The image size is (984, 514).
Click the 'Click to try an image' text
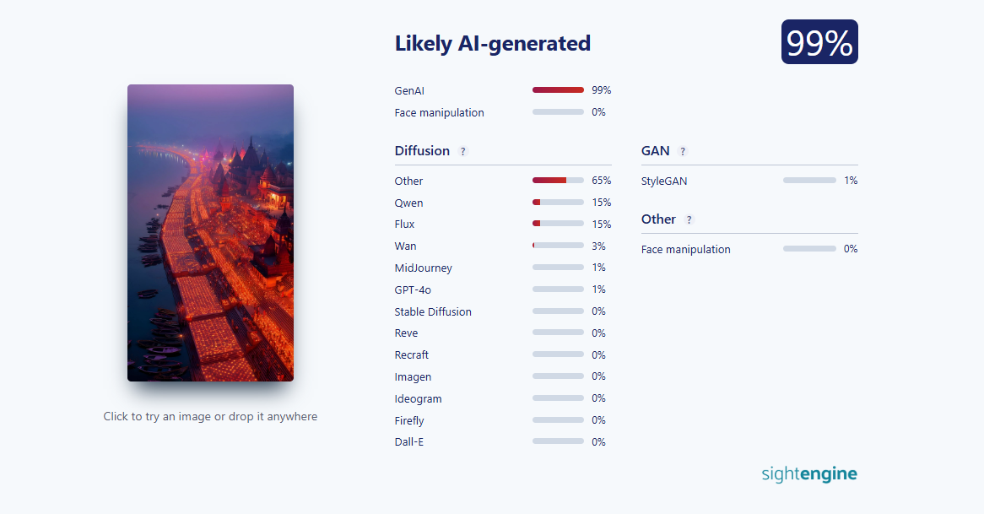pos(210,416)
